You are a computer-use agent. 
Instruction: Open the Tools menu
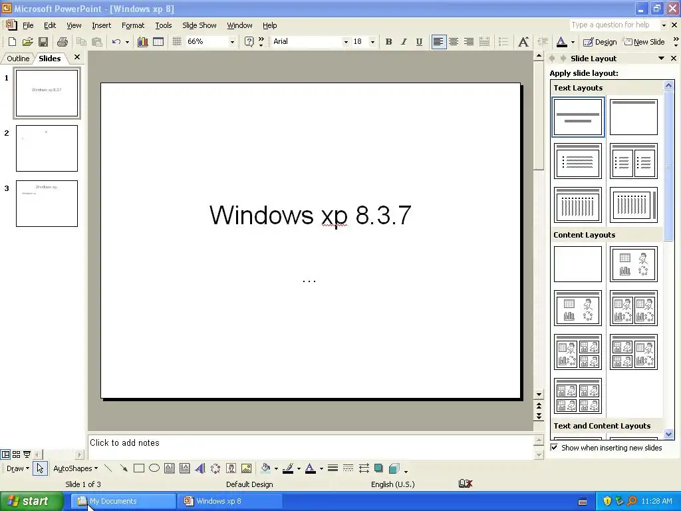click(164, 25)
